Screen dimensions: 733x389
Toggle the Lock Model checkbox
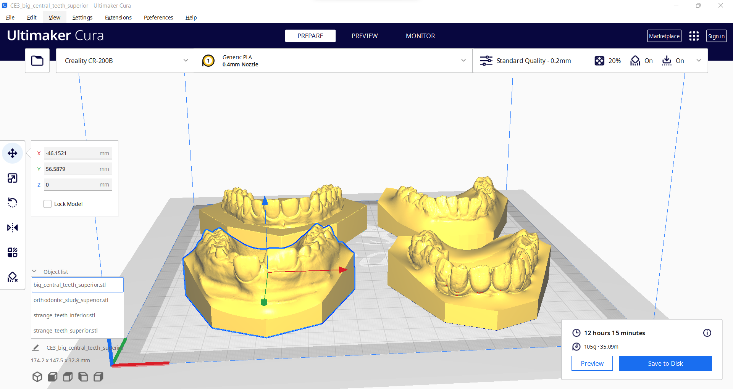47,204
